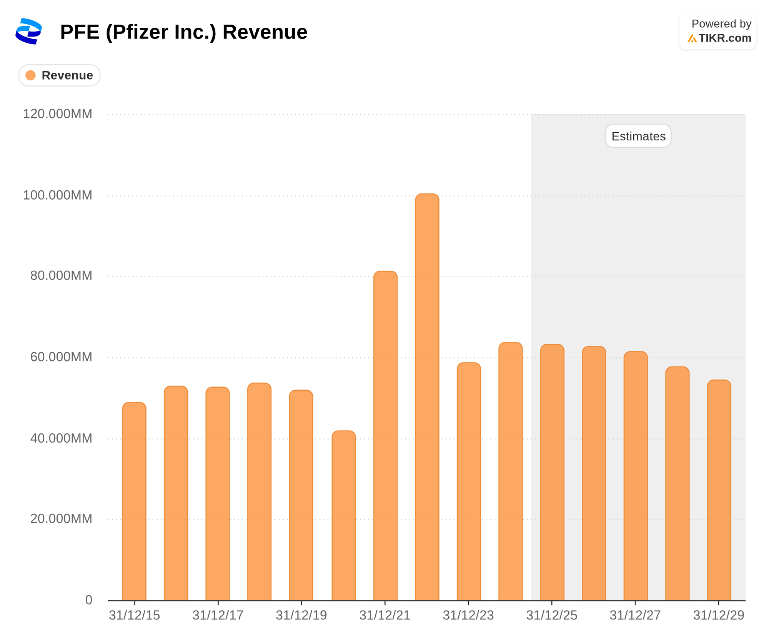Viewport: 769px width, 641px height.
Task: Click the TIKR.com triangle logo icon
Action: pyautogui.click(x=692, y=38)
